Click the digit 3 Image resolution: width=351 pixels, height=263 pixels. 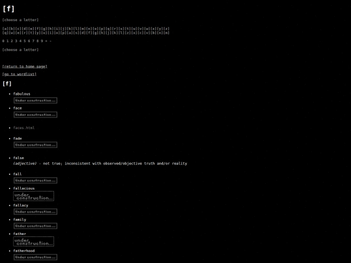16,41
